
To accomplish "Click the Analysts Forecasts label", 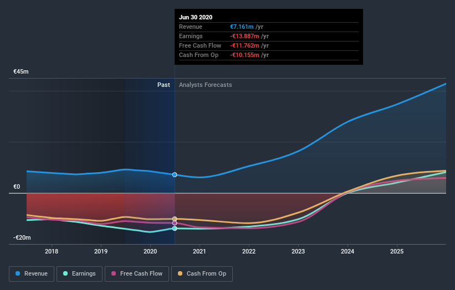I will pyautogui.click(x=206, y=85).
